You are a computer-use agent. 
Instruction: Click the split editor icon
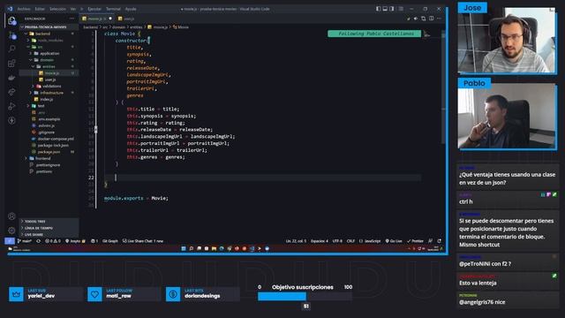(x=432, y=19)
